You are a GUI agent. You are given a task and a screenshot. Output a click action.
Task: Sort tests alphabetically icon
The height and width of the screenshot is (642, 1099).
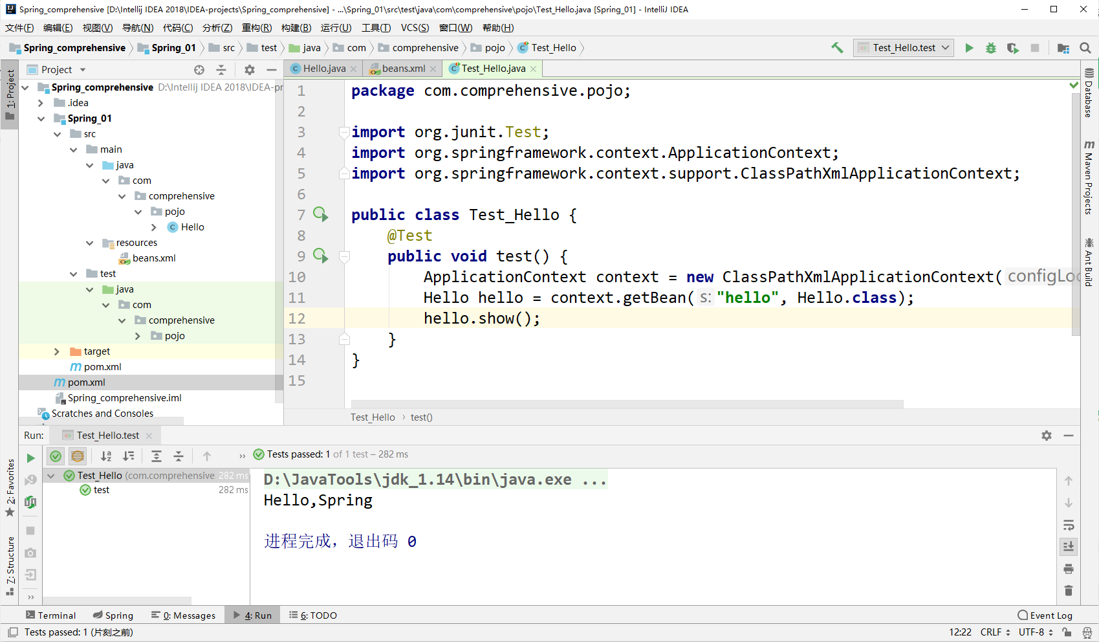coord(107,456)
